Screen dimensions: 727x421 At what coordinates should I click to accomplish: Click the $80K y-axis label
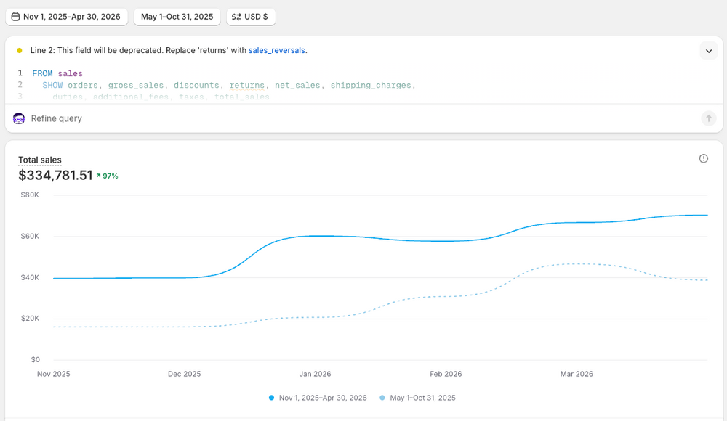(x=30, y=195)
